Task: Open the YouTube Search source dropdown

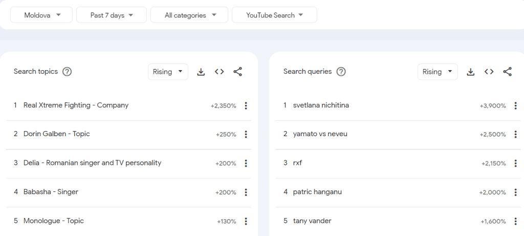Action: click(x=274, y=15)
